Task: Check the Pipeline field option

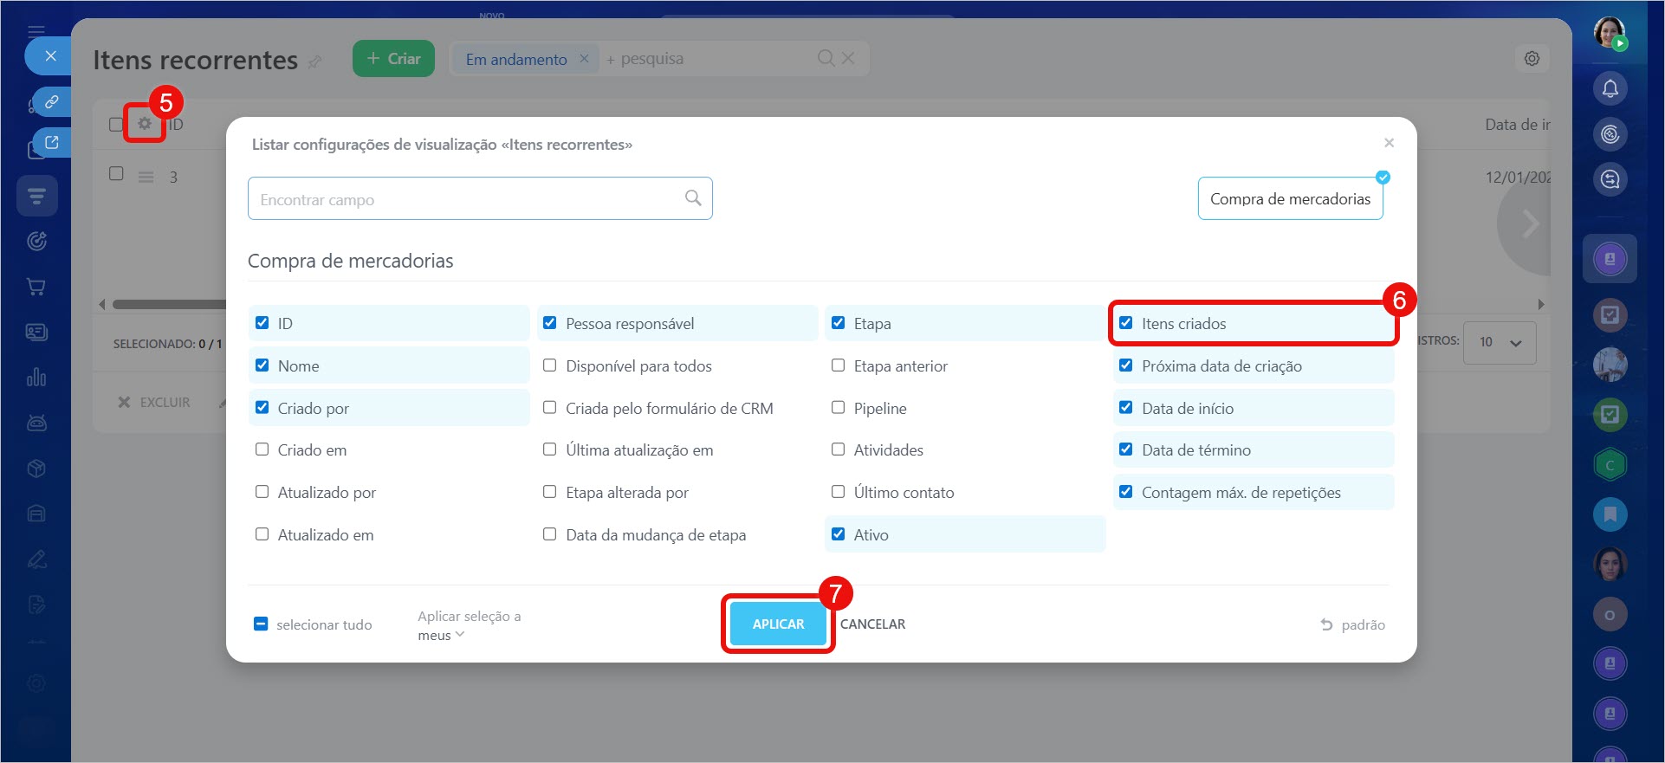Action: 839,408
